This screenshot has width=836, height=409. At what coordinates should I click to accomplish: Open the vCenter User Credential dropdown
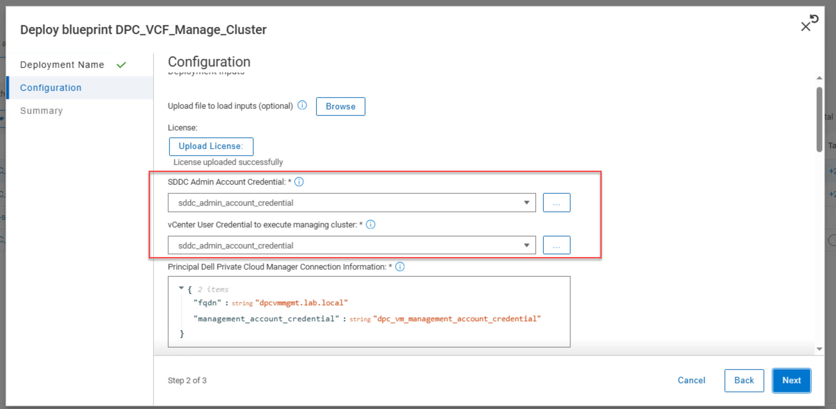pos(352,245)
